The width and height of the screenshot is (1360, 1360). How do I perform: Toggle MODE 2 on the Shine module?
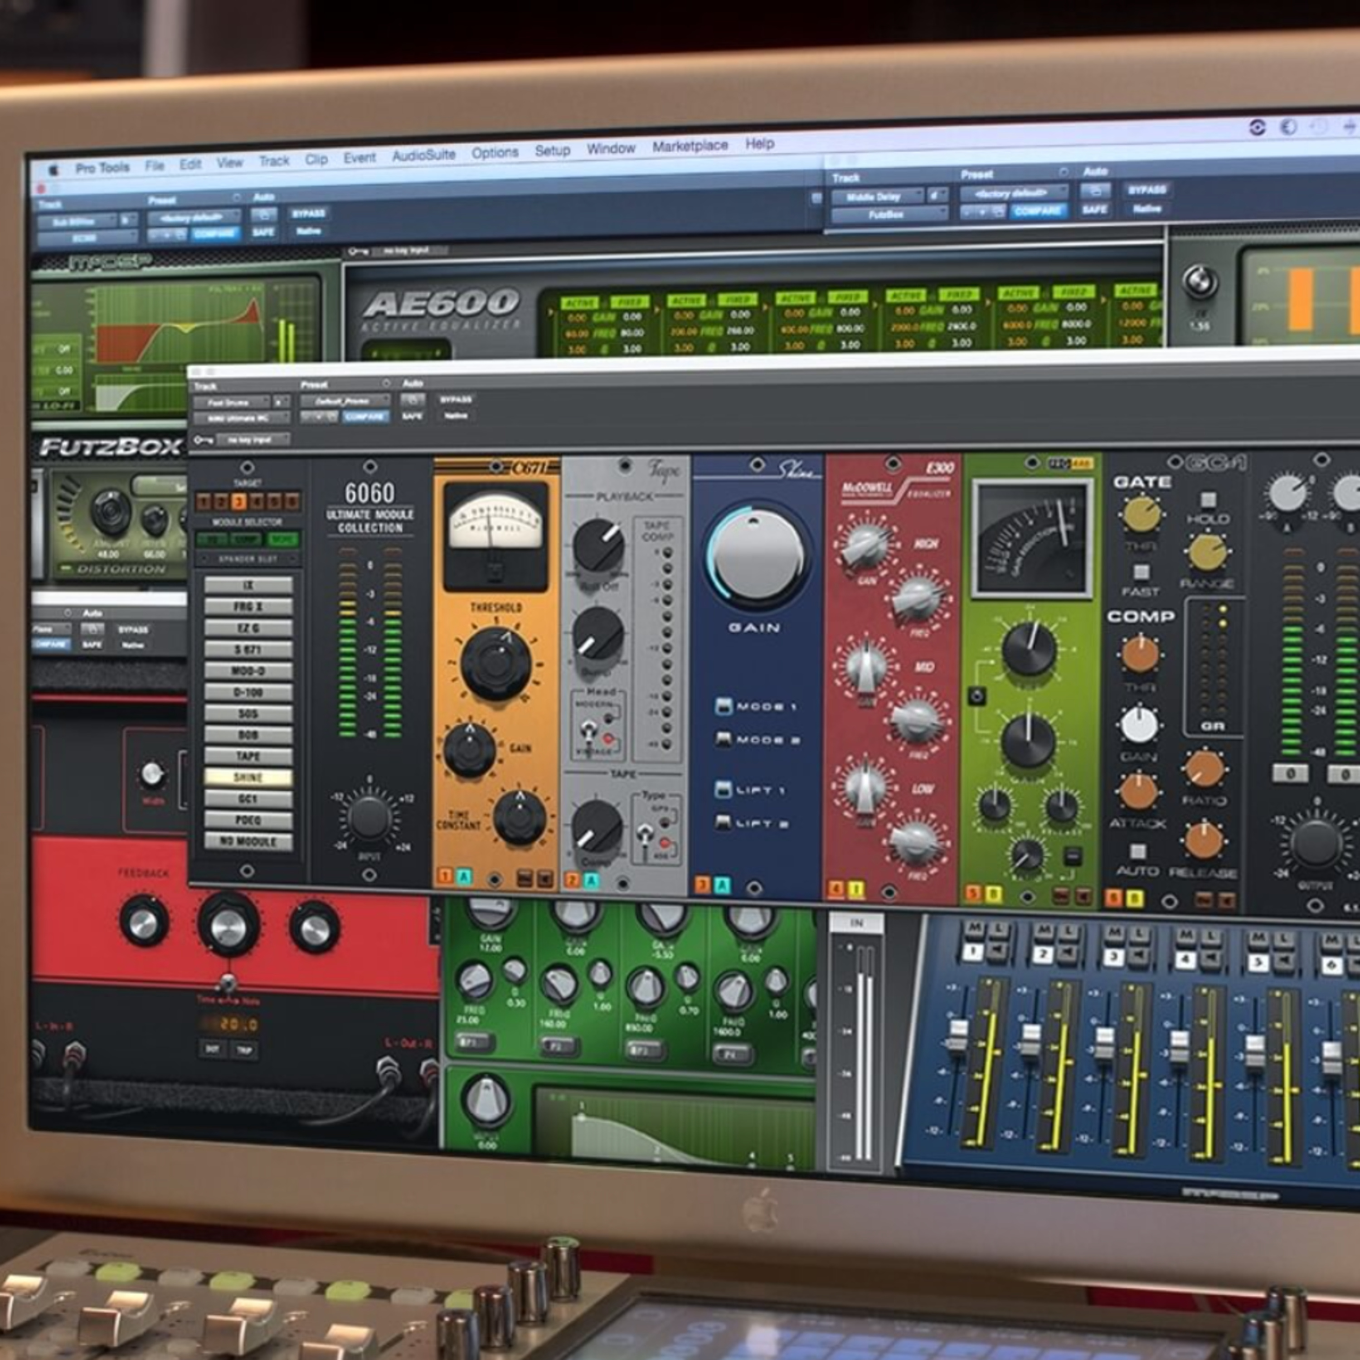[x=724, y=739]
